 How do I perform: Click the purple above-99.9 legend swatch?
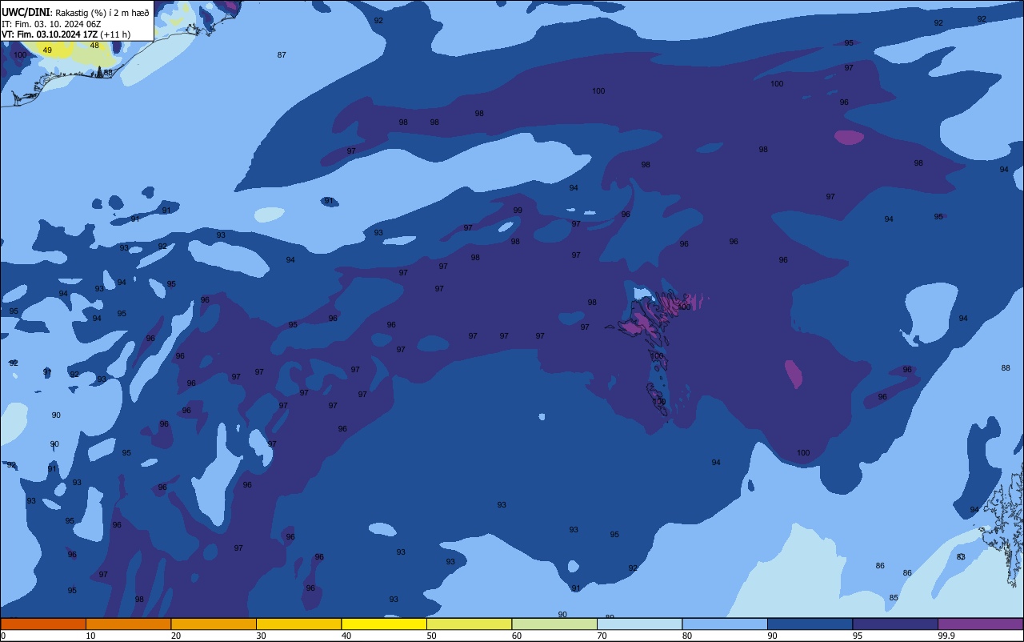click(x=981, y=624)
